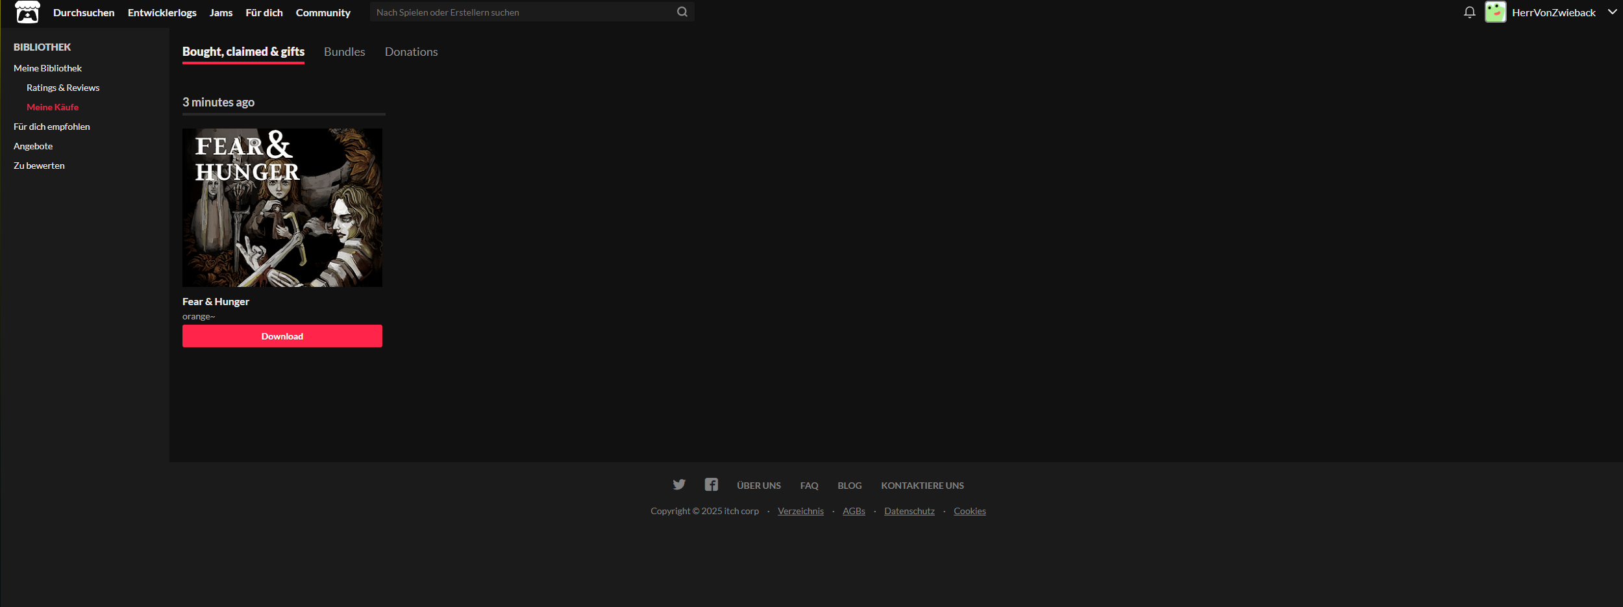This screenshot has height=607, width=1623.
Task: Open the notifications bell
Action: [1470, 12]
